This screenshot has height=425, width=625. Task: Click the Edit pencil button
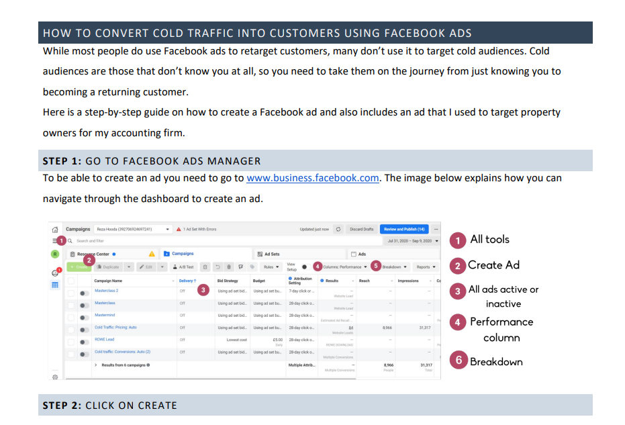(x=146, y=267)
